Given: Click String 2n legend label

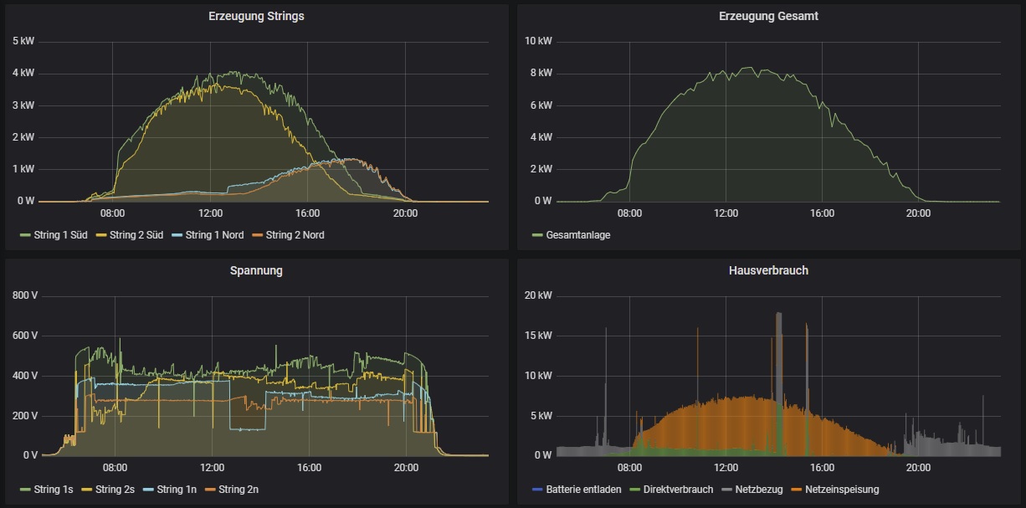Looking at the screenshot, I should point(239,490).
